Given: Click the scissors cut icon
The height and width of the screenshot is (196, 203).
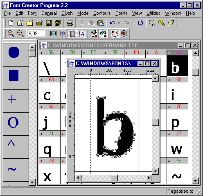Looking at the screenshot, I should coord(82,23).
